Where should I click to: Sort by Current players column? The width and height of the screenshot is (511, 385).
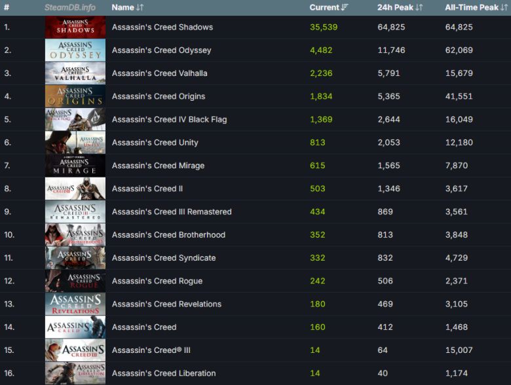click(329, 7)
